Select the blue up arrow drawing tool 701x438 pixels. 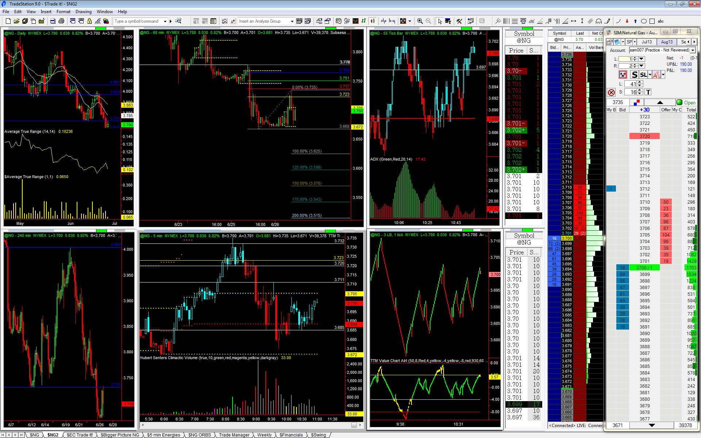click(635, 21)
